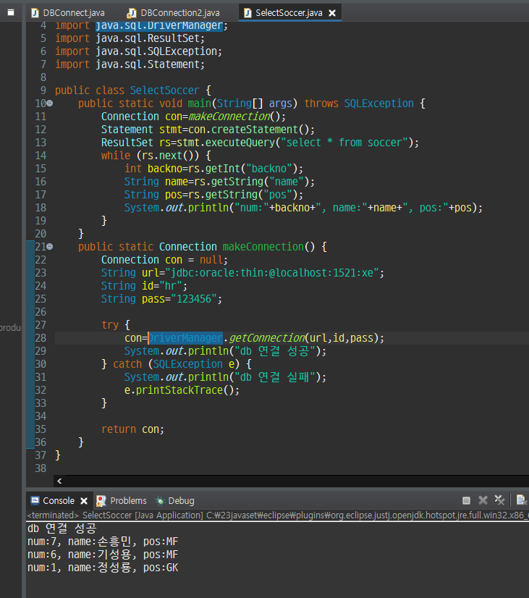The height and width of the screenshot is (598, 529).
Task: Click console line 'num:7, name:손흥민, pos:MF'
Action: point(103,542)
